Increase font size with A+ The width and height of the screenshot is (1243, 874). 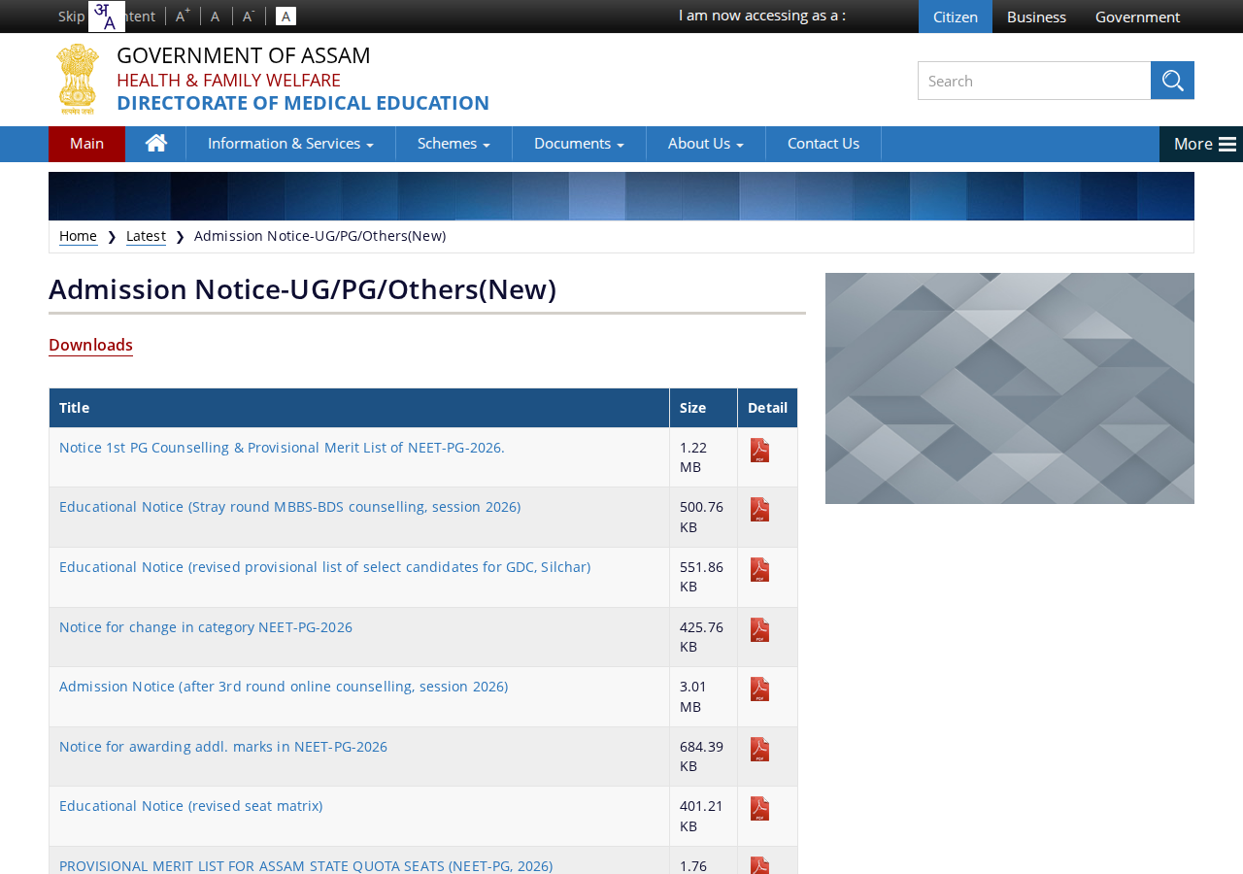click(x=183, y=16)
